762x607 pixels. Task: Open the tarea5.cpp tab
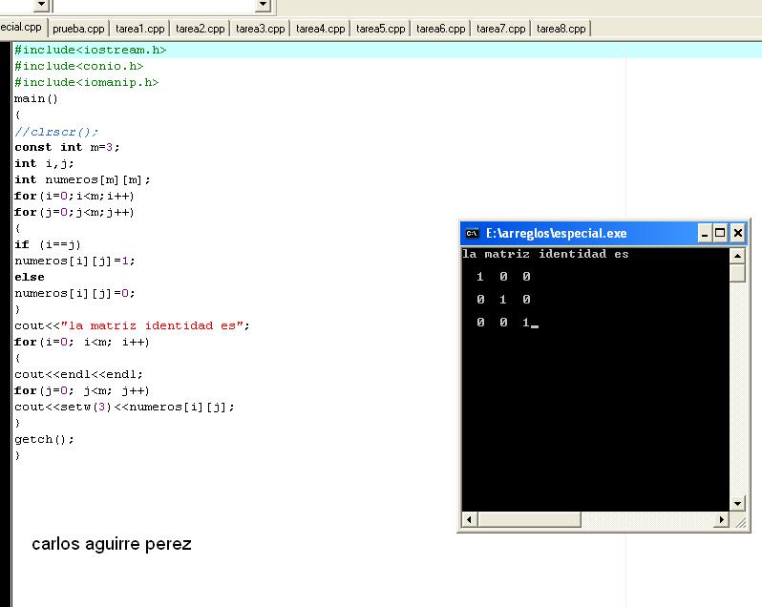coord(380,29)
